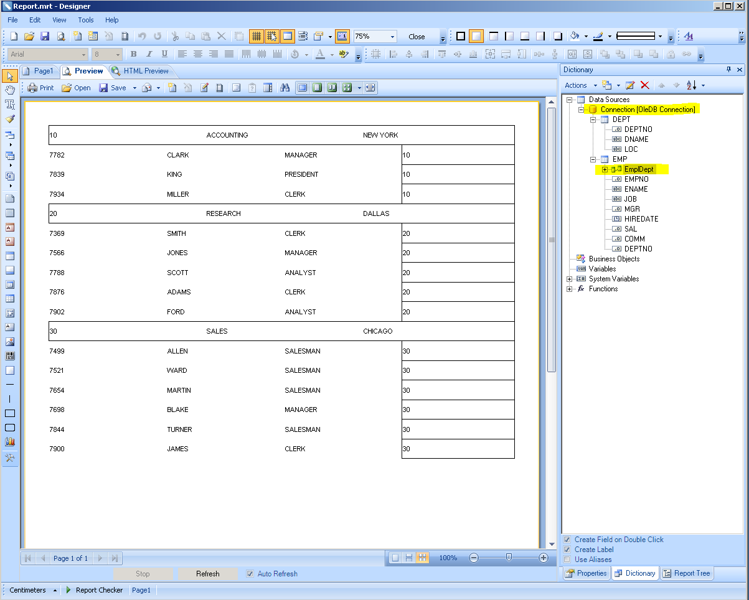The image size is (749, 600).
Task: Click the zoom in plus button
Action: (544, 558)
